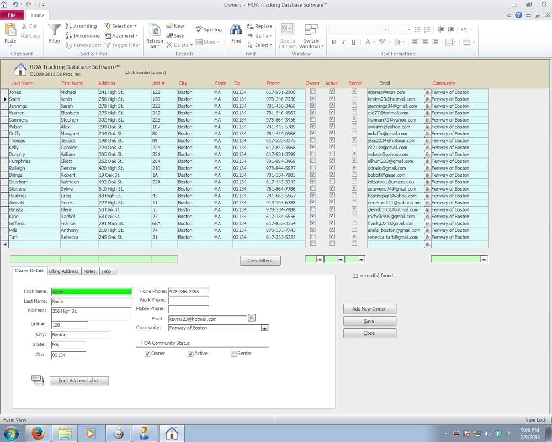Open Firefox from the Windows taskbar
Screen dimensions: 552x442
pos(38,433)
